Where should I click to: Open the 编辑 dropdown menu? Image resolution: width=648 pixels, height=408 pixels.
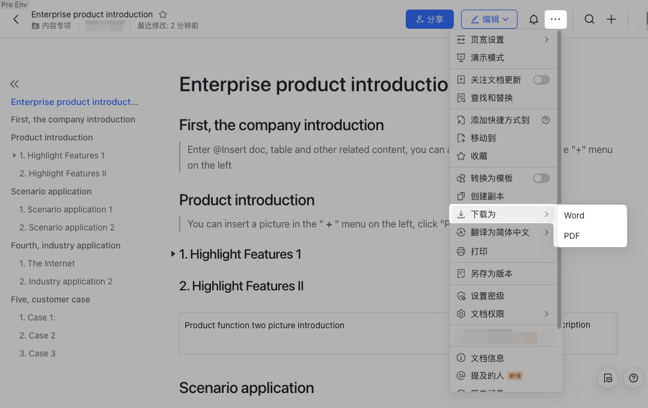tap(489, 19)
